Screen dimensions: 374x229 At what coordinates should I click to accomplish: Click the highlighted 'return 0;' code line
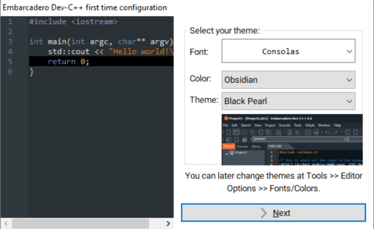tap(101, 61)
